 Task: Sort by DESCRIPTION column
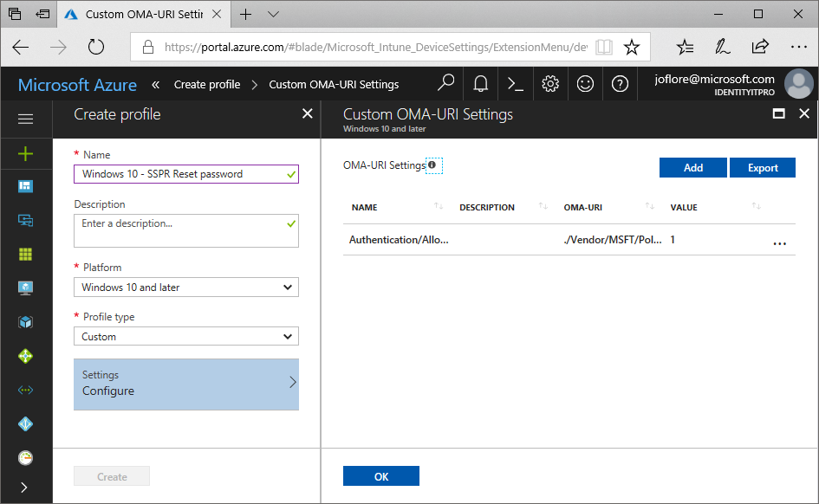click(x=543, y=207)
